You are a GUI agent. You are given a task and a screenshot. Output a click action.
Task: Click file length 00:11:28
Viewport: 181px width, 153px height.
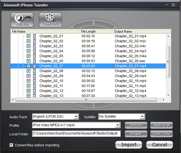point(88,86)
